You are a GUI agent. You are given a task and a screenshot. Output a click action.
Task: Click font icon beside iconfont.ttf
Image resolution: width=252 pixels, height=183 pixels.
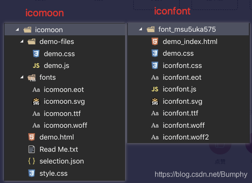point(155,113)
